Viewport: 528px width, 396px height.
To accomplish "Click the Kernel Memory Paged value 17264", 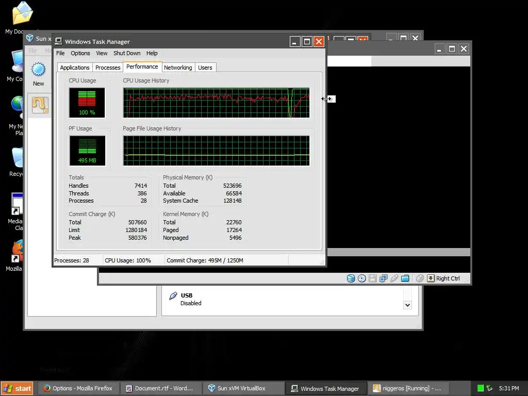I will pyautogui.click(x=234, y=230).
